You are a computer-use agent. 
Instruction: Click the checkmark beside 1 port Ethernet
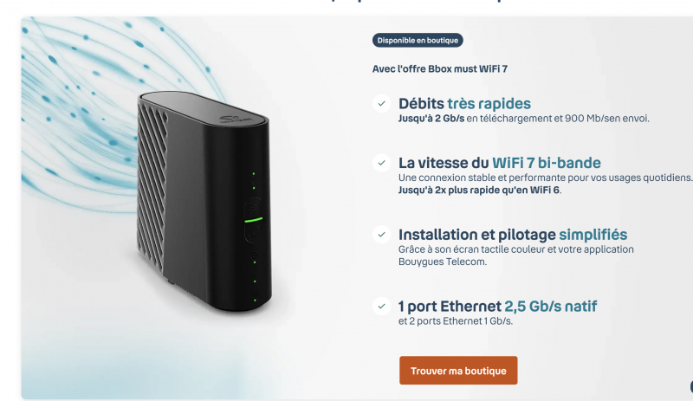tap(381, 306)
